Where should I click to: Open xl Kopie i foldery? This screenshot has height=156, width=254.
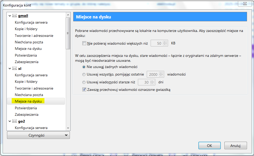pos(26,82)
